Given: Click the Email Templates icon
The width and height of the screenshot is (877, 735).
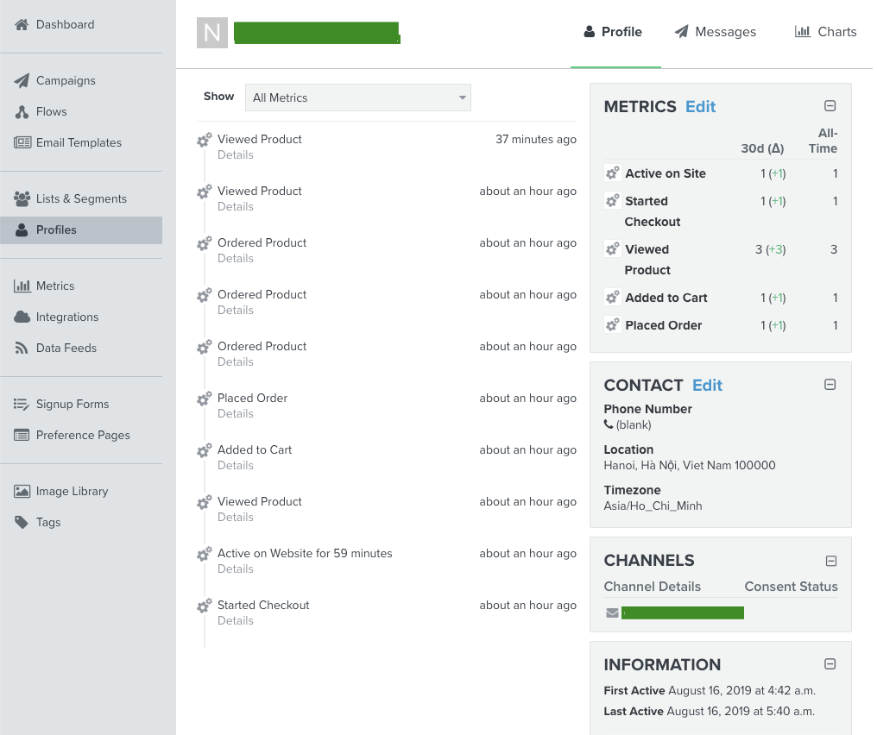Looking at the screenshot, I should tap(22, 142).
